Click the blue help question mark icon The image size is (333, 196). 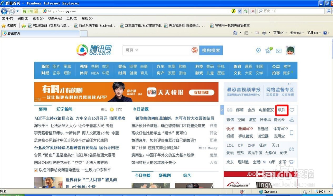[x=325, y=33]
